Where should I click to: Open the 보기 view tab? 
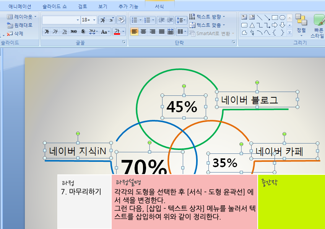pyautogui.click(x=102, y=6)
